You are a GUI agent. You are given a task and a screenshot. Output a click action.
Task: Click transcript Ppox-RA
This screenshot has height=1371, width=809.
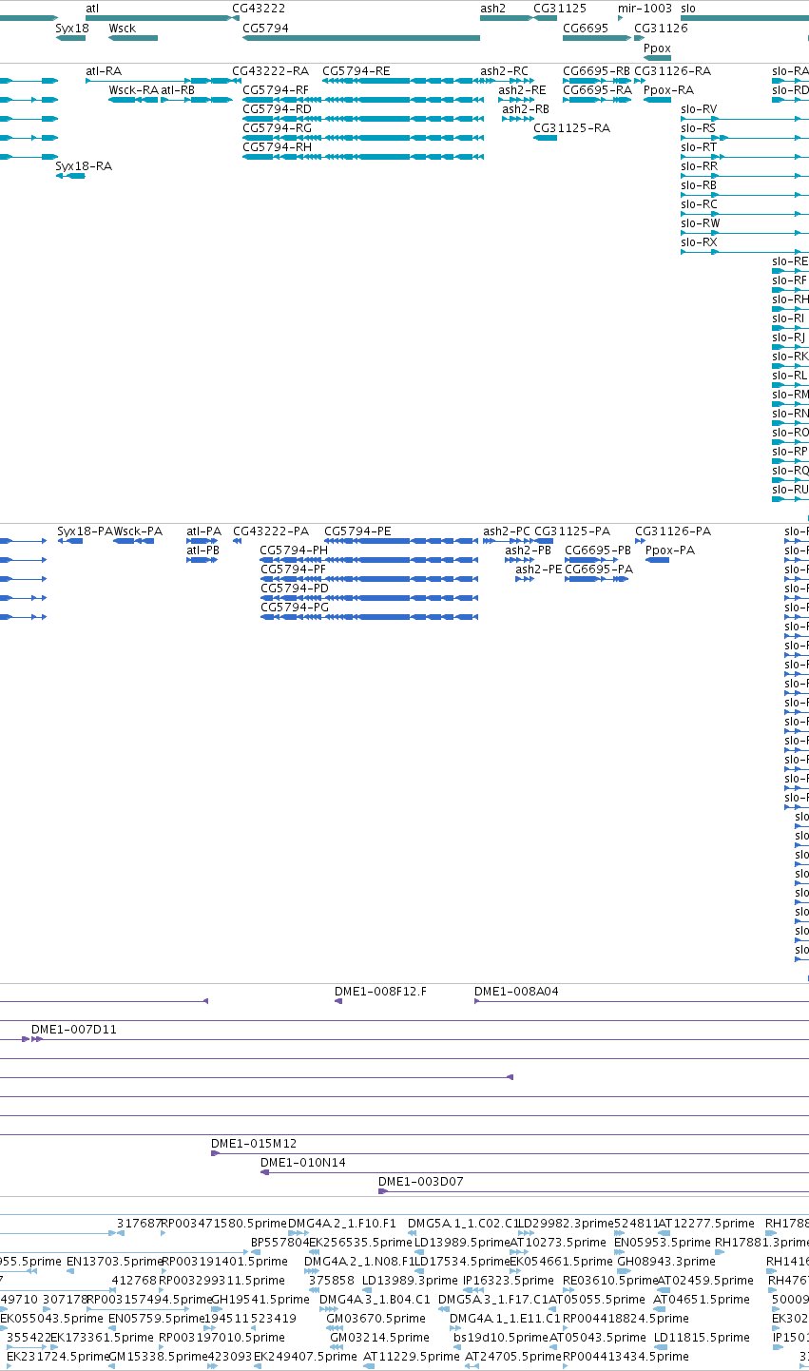point(668,90)
